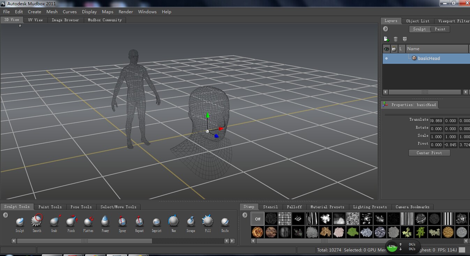Open the Lighting Presets tab
470x256 pixels.
tap(370, 207)
